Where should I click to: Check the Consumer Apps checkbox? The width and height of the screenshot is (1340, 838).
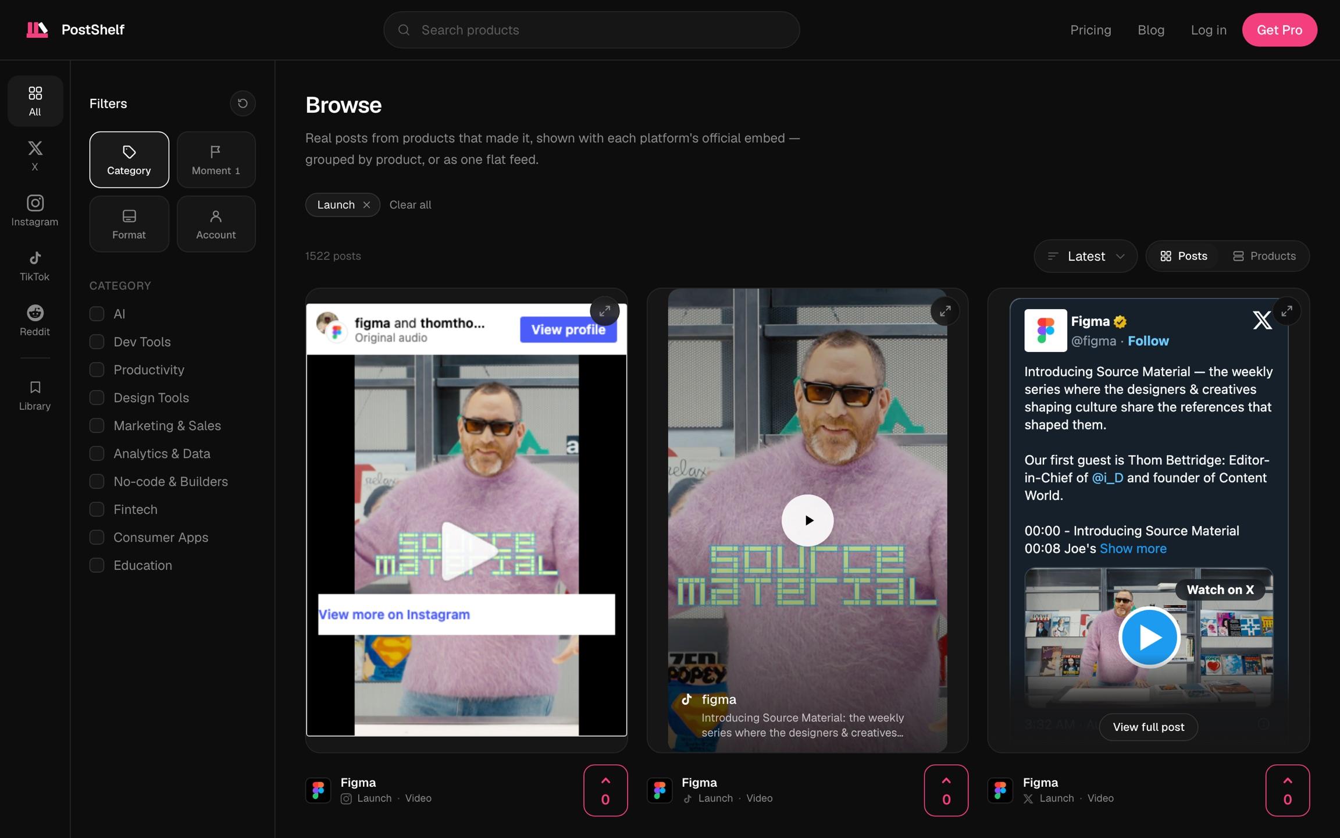(97, 537)
